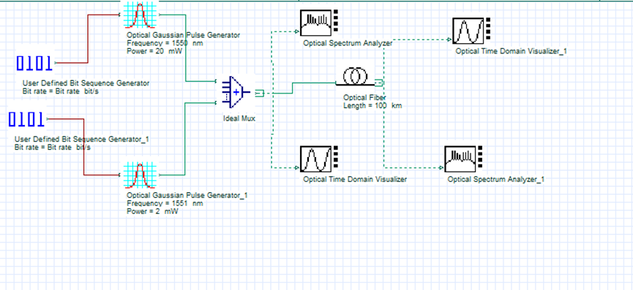The height and width of the screenshot is (290, 633).
Task: Open the Optical Time Domain Visualizer icon
Action: tap(318, 159)
